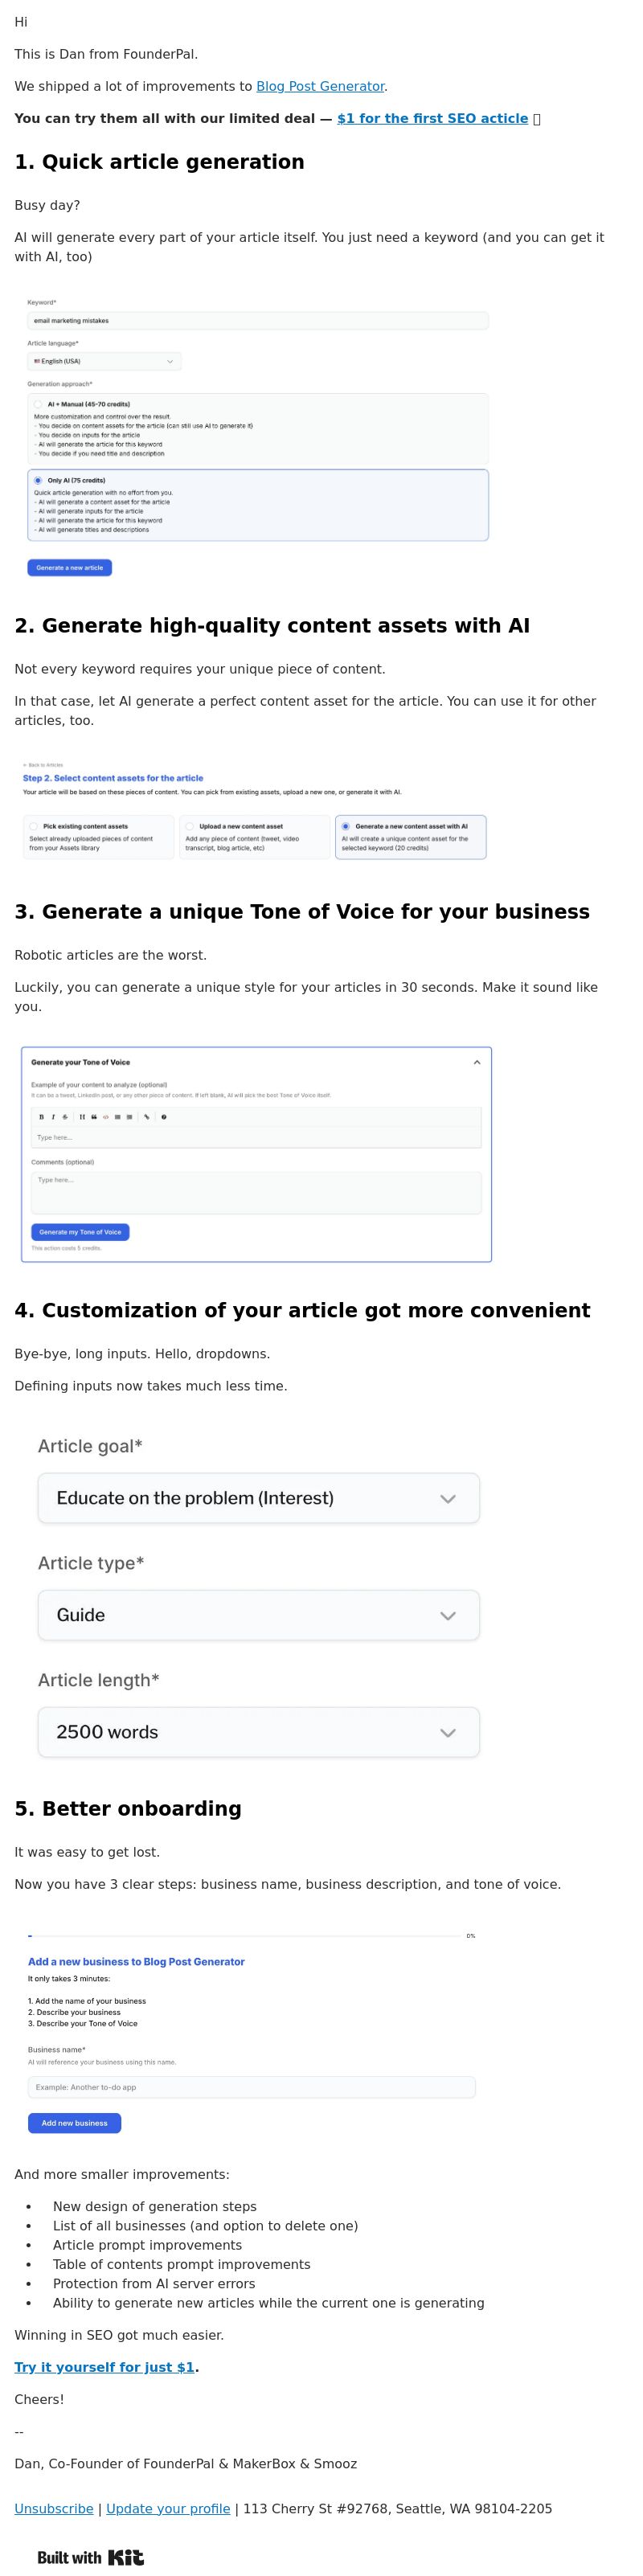
Task: Click the Unsubscribe link in the footer
Action: pos(54,2508)
